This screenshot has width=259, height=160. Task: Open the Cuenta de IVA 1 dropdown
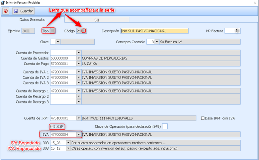(x=79, y=72)
